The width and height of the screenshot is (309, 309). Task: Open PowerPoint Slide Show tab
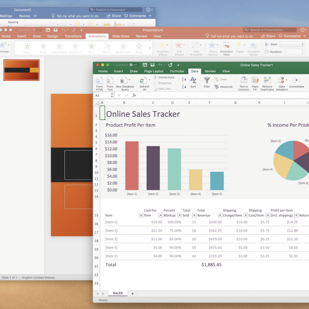(x=121, y=36)
